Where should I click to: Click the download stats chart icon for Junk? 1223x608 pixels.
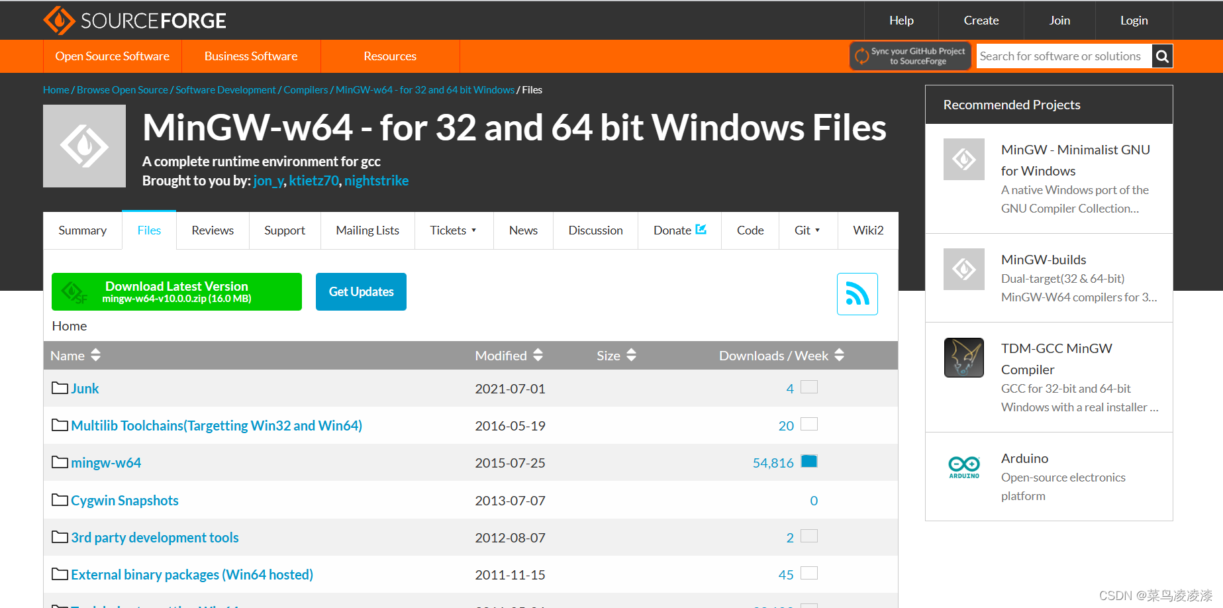(x=809, y=387)
